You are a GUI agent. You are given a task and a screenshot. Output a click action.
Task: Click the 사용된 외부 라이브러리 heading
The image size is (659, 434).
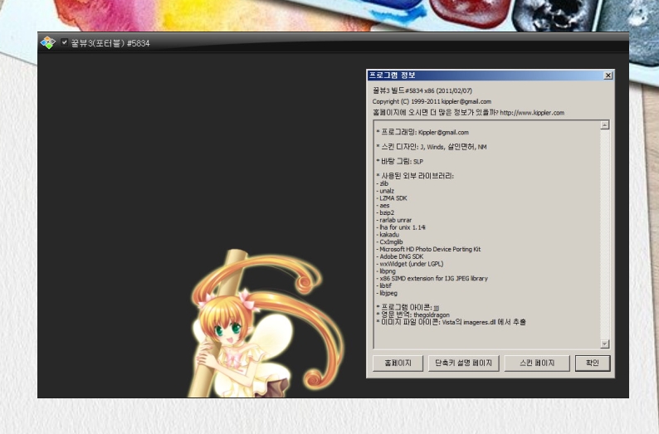(x=415, y=176)
